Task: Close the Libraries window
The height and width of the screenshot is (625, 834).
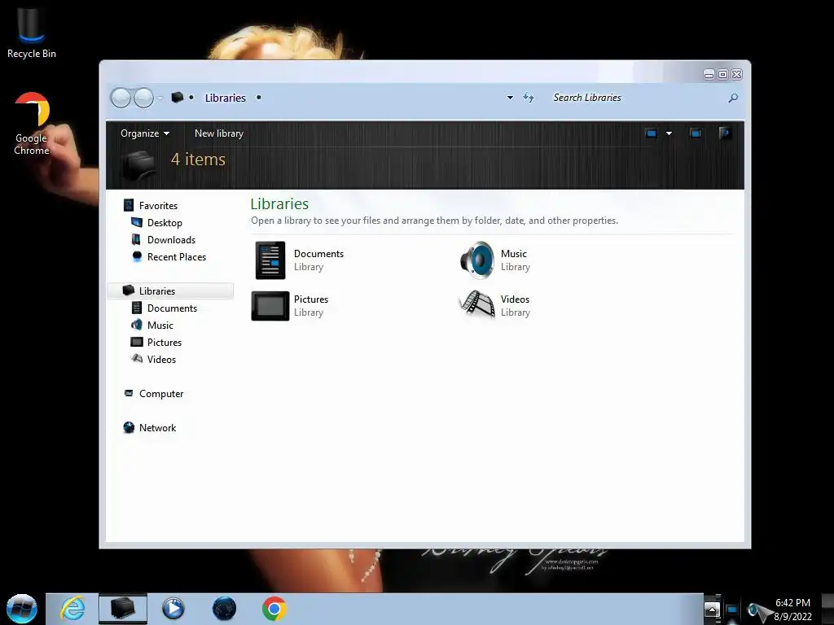Action: [736, 74]
